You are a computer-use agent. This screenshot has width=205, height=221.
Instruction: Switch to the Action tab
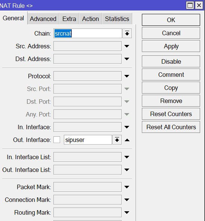(x=90, y=19)
